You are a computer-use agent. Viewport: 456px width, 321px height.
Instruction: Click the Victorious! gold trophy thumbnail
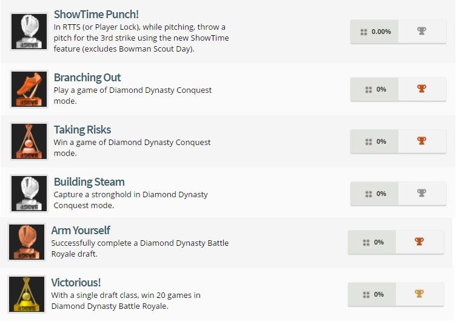(x=27, y=294)
